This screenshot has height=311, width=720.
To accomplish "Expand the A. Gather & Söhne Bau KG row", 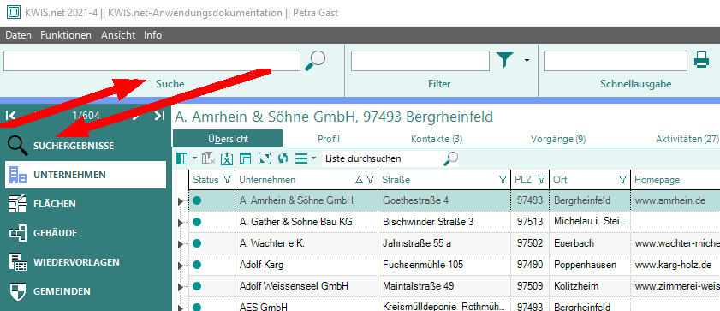I will click(x=180, y=223).
